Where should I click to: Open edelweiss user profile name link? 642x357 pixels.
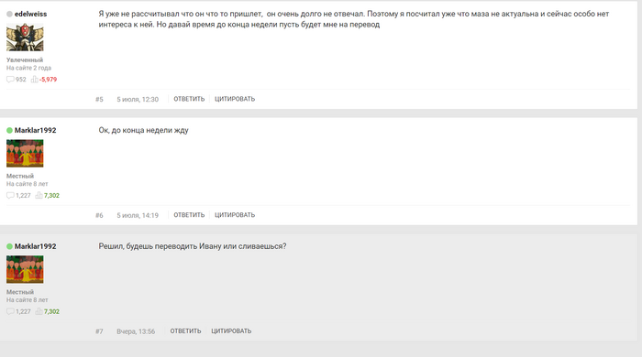[x=30, y=14]
